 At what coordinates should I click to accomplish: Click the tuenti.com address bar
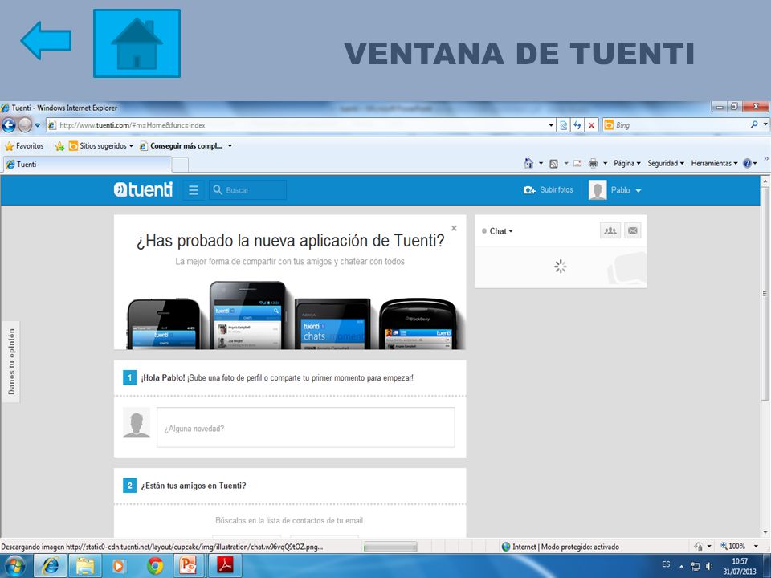point(297,125)
